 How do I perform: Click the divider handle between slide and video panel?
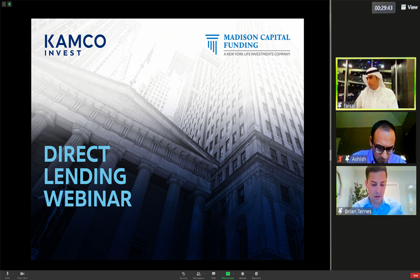(330, 155)
